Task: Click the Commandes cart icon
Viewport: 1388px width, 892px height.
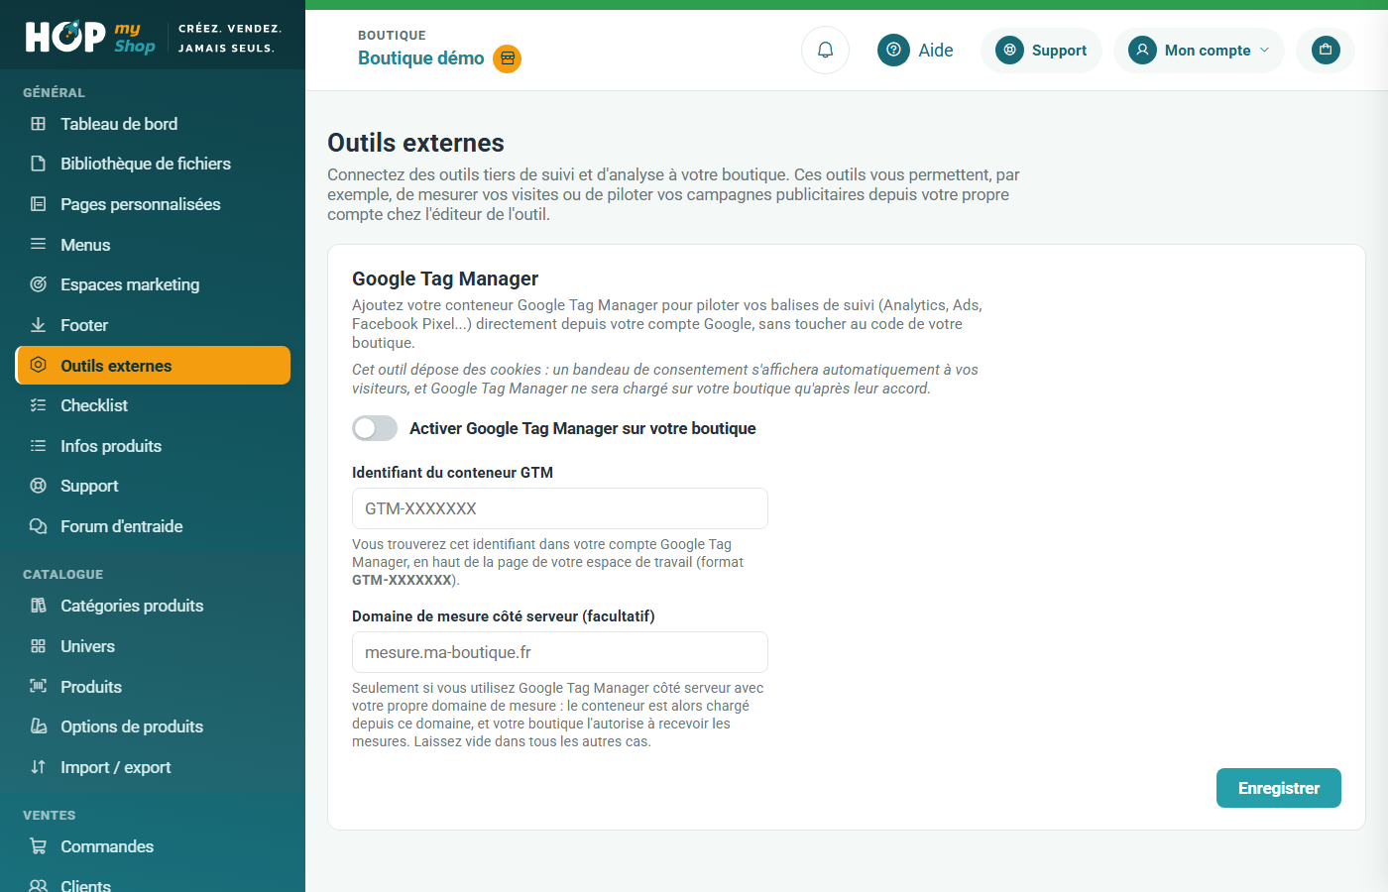Action: (x=39, y=846)
